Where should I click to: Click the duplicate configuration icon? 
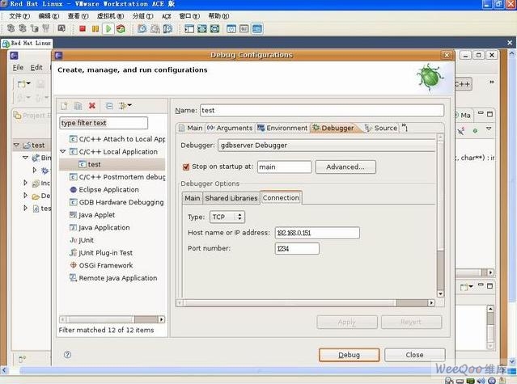[78, 106]
